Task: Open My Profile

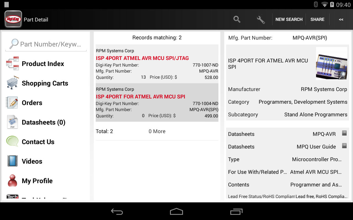Action: tap(37, 181)
